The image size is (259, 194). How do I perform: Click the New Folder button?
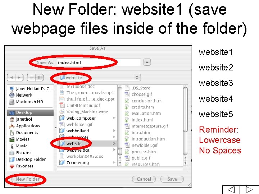pos(27,179)
